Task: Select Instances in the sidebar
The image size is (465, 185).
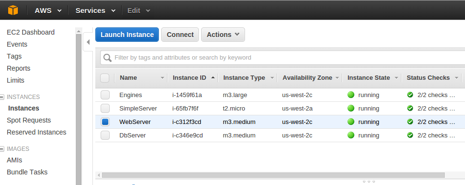Action: coord(24,108)
